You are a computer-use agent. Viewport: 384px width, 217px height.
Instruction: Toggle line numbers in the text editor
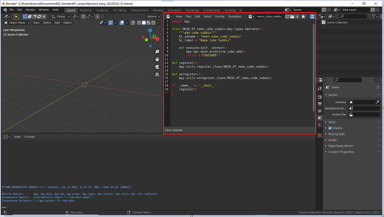pos(312,17)
